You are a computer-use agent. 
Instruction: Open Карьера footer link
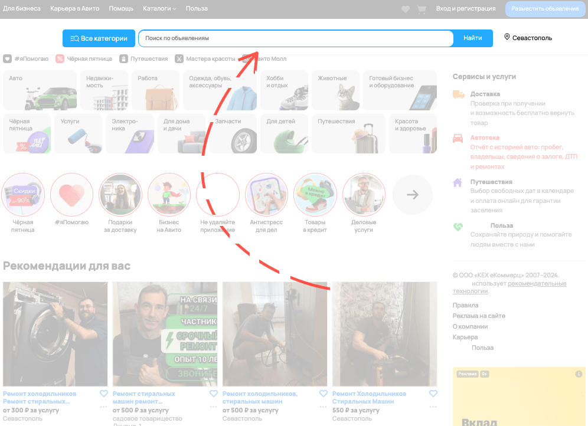(465, 337)
